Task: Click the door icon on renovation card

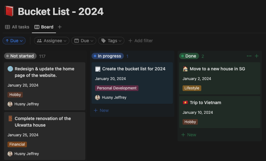Action: (10, 118)
